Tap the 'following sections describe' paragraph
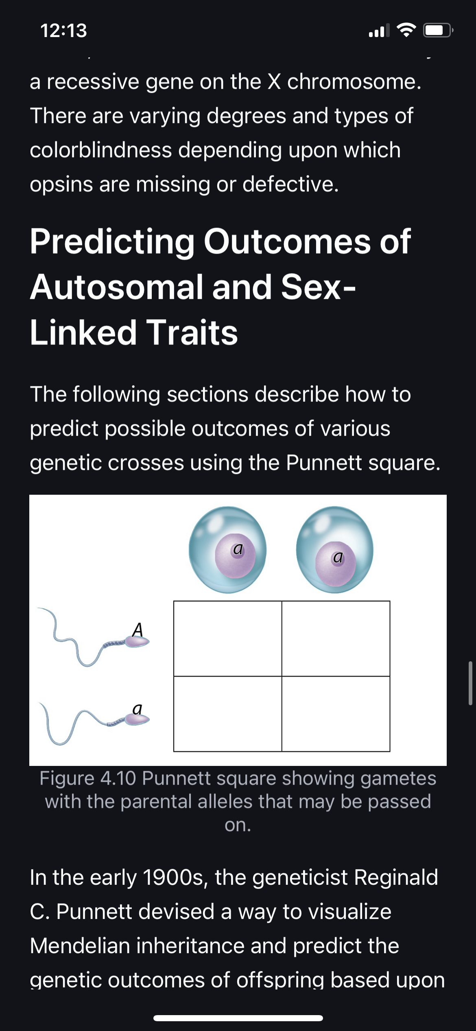This screenshot has width=476, height=1031. coord(235,428)
